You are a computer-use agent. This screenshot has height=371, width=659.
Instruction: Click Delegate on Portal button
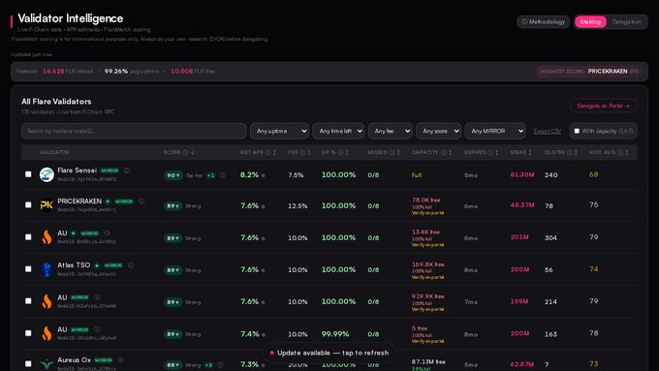tap(603, 106)
